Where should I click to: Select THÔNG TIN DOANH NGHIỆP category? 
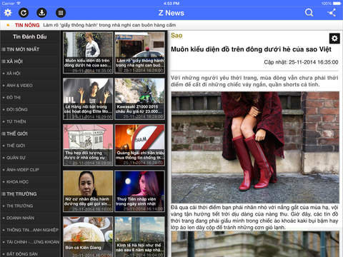(30, 230)
